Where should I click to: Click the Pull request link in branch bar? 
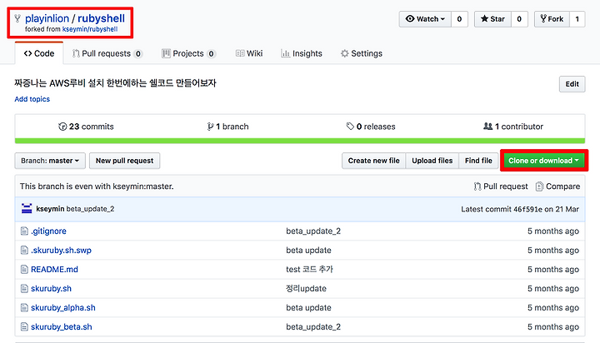coord(501,186)
